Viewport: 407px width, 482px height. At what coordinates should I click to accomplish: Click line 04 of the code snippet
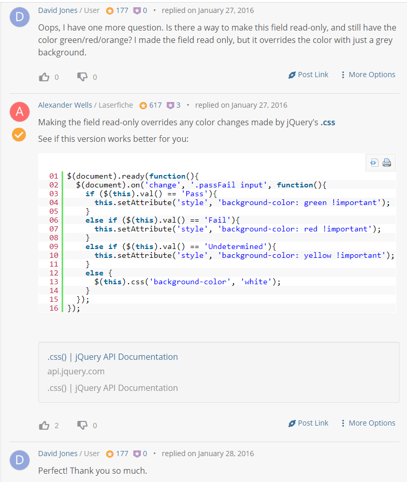[217, 202]
